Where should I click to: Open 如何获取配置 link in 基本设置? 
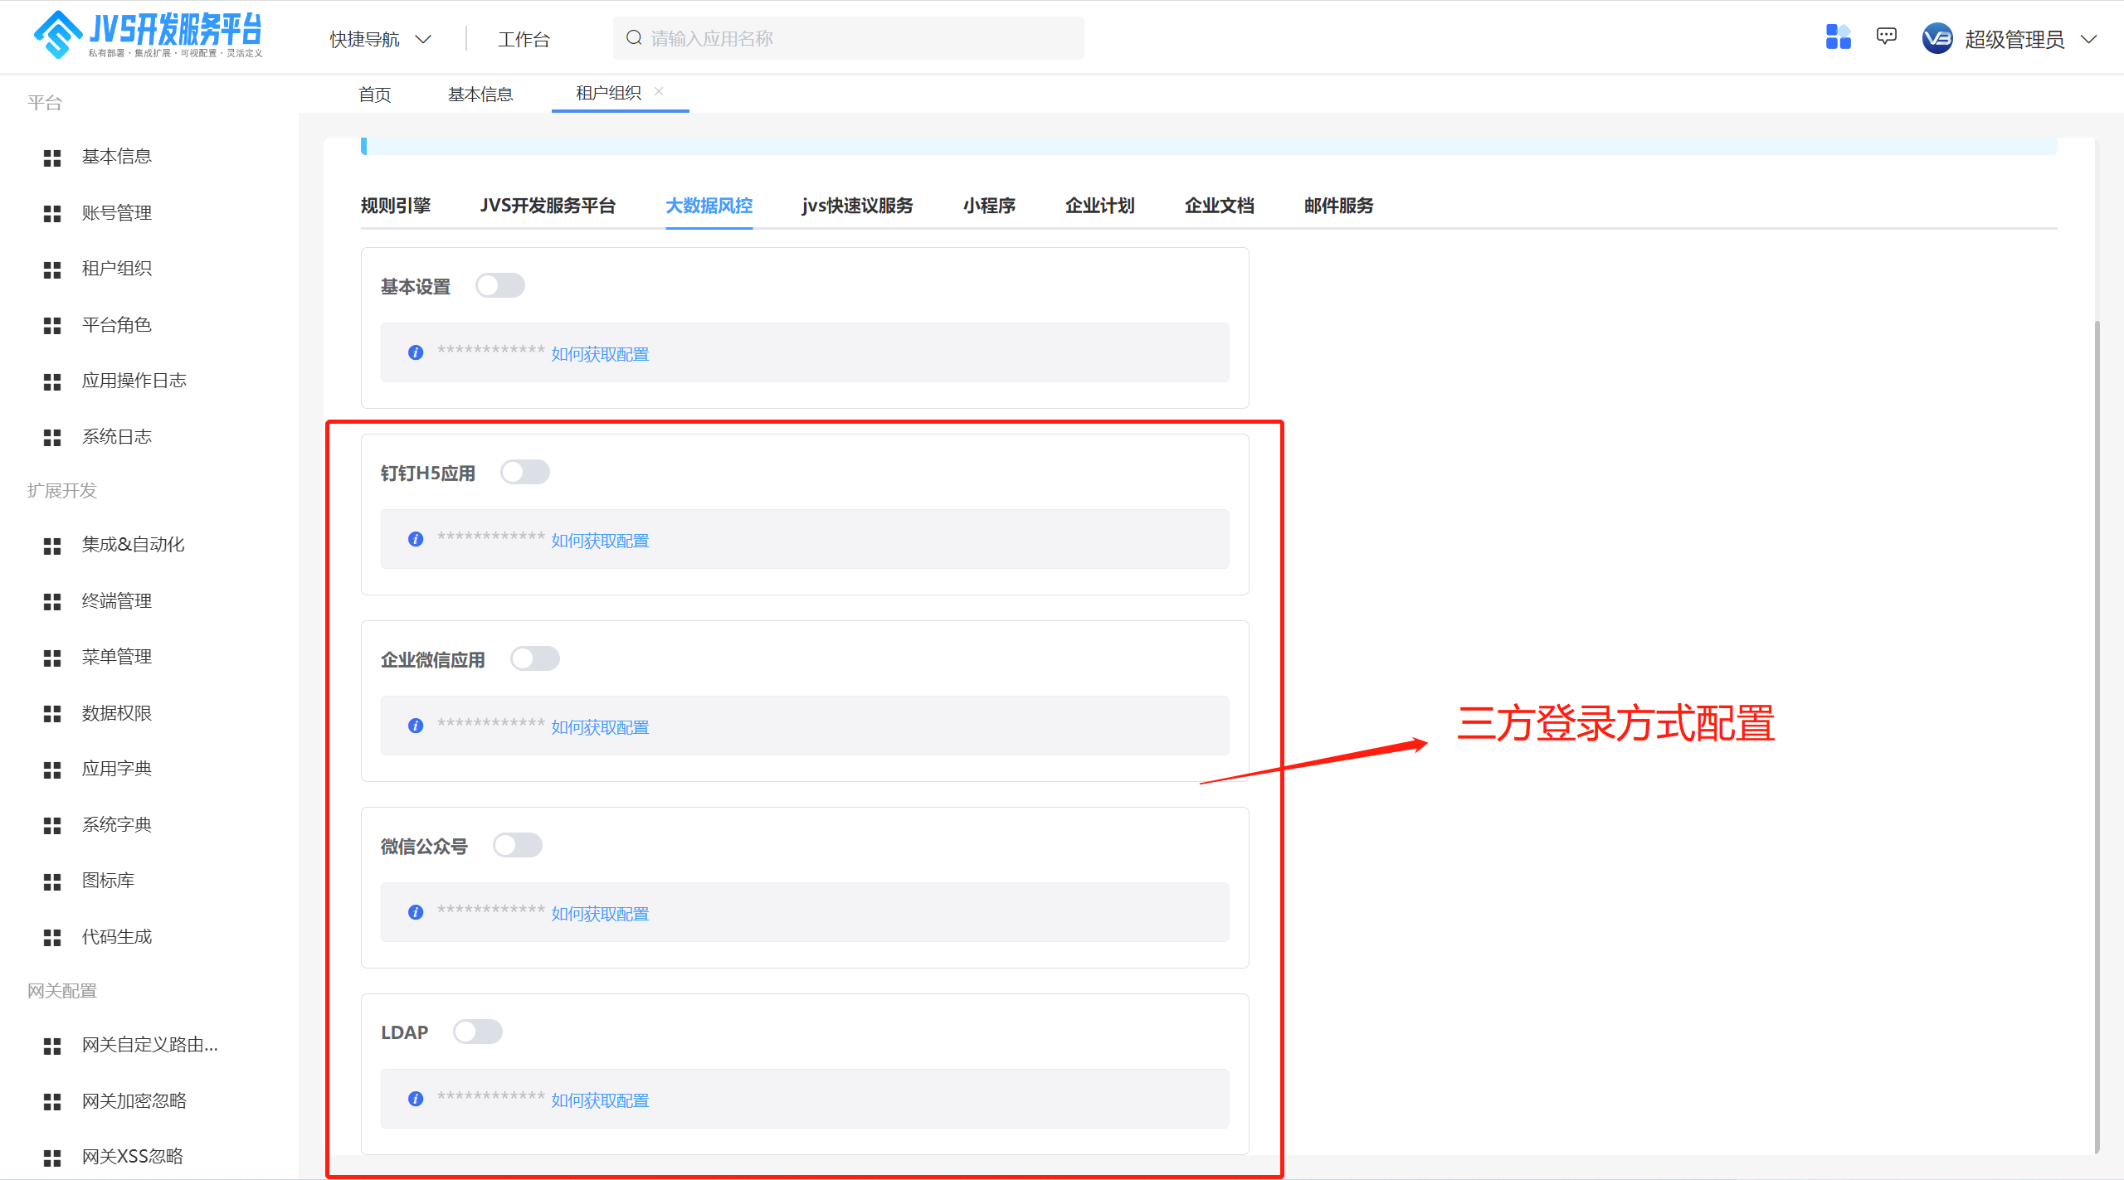pos(600,354)
